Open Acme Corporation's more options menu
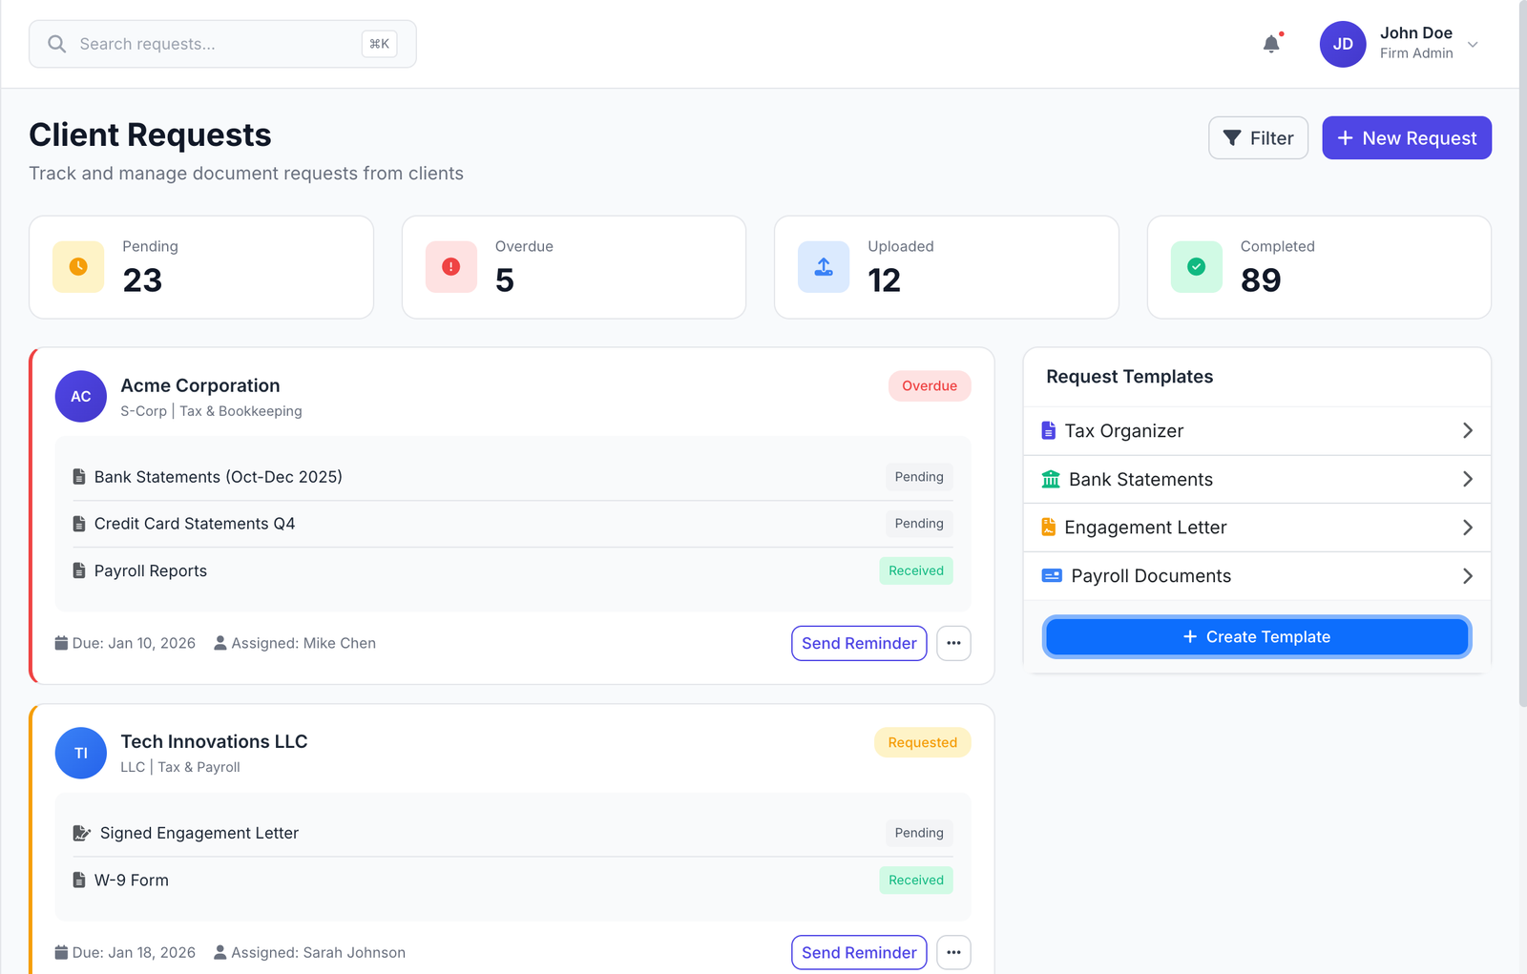The height and width of the screenshot is (974, 1527). (x=953, y=643)
